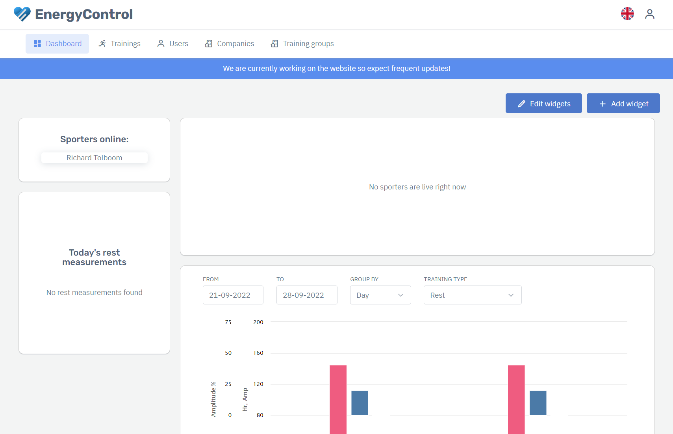Open the UK flag language selector
The height and width of the screenshot is (434, 673).
point(627,14)
